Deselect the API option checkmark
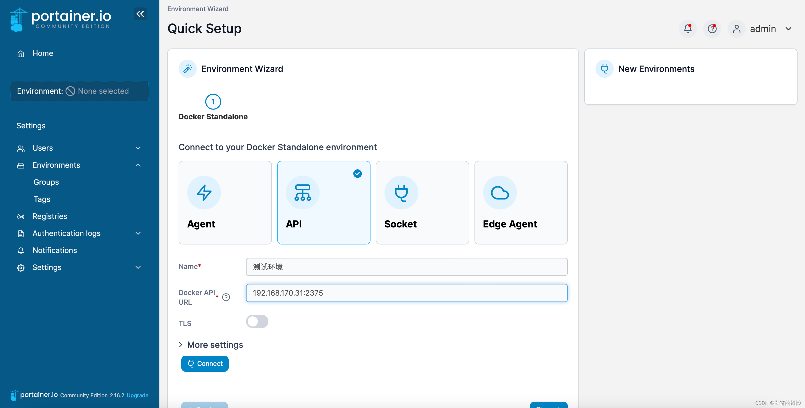The height and width of the screenshot is (408, 805). click(x=357, y=174)
